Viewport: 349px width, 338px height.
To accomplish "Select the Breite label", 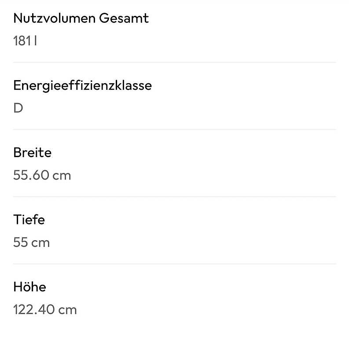I will pyautogui.click(x=32, y=153).
